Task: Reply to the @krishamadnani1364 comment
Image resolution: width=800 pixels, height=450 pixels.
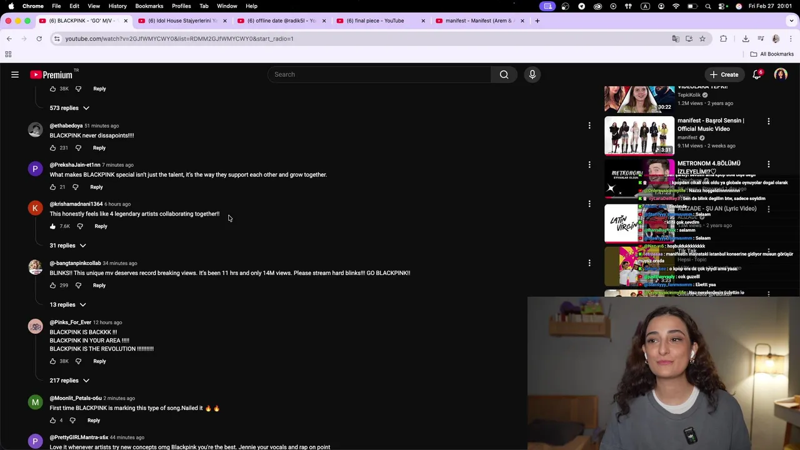Action: pos(101,226)
